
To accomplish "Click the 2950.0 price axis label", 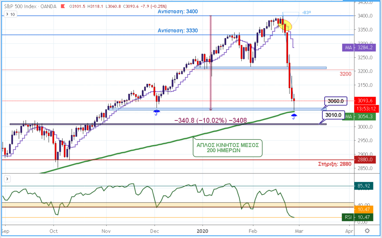I will (x=365, y=141).
